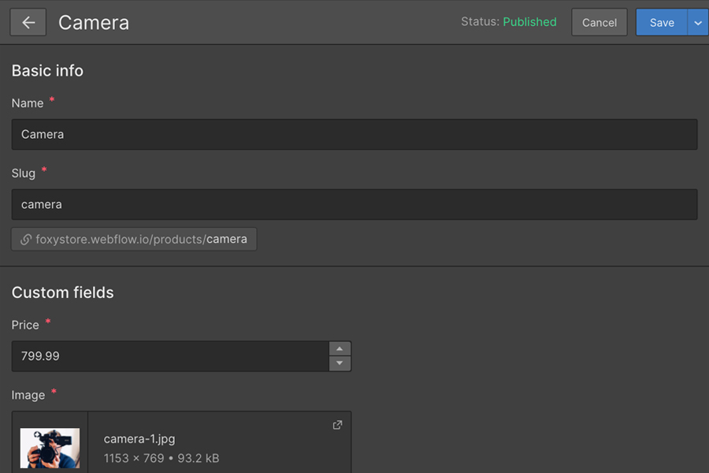Screen dimensions: 709x473
Task: Click the camera image thumbnail
Action: click(50, 448)
